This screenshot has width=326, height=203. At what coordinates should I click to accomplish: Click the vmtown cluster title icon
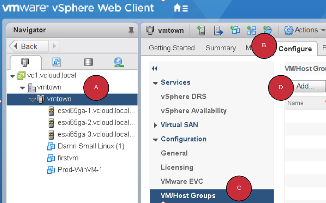(x=150, y=30)
